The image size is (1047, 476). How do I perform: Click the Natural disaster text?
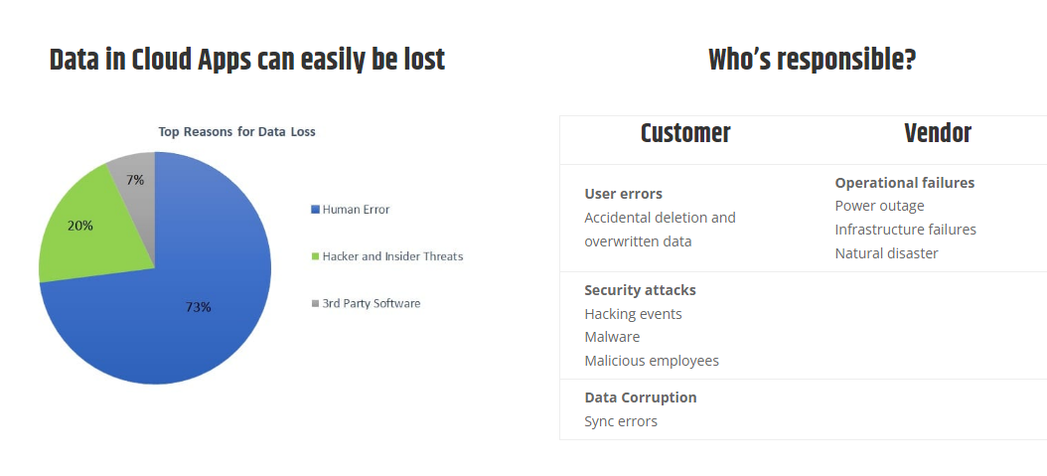pyautogui.click(x=886, y=253)
